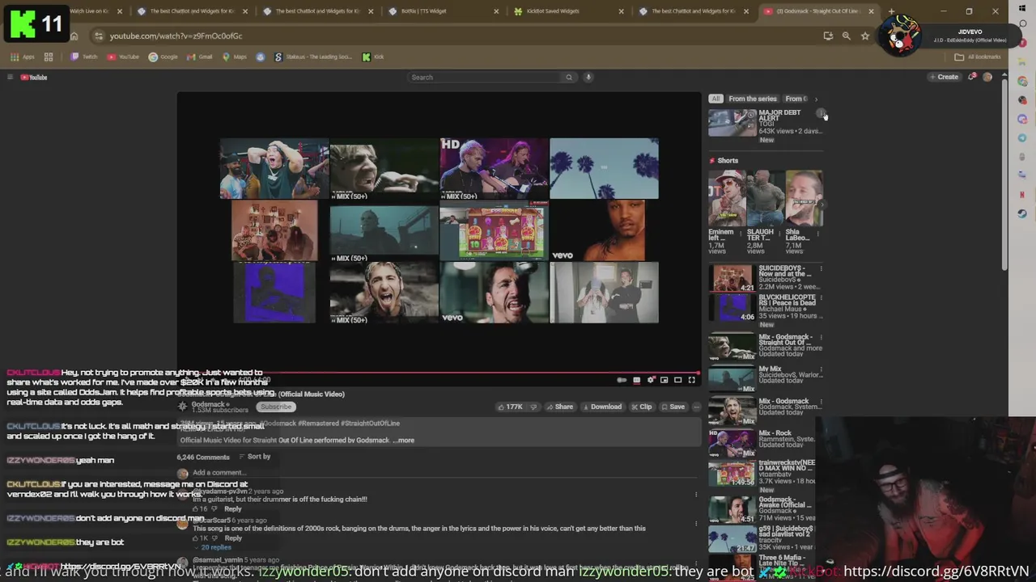Viewport: 1036px width, 582px height.
Task: Focus the YouTube search box
Action: pyautogui.click(x=486, y=78)
